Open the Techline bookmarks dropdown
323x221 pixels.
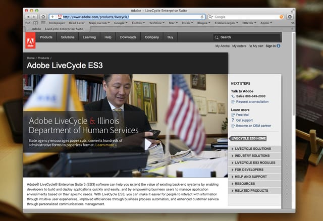tap(157, 23)
